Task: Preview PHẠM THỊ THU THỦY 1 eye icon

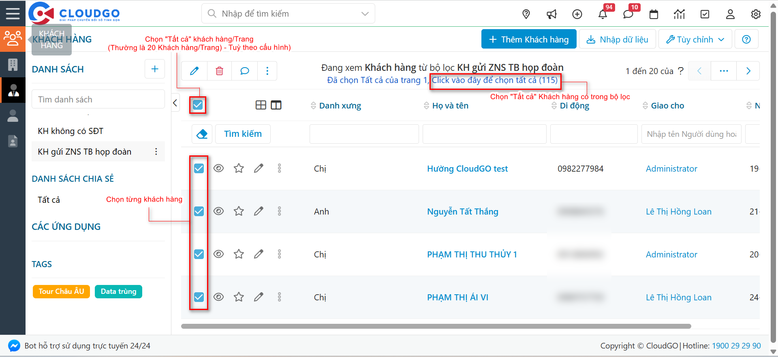Action: coord(219,254)
